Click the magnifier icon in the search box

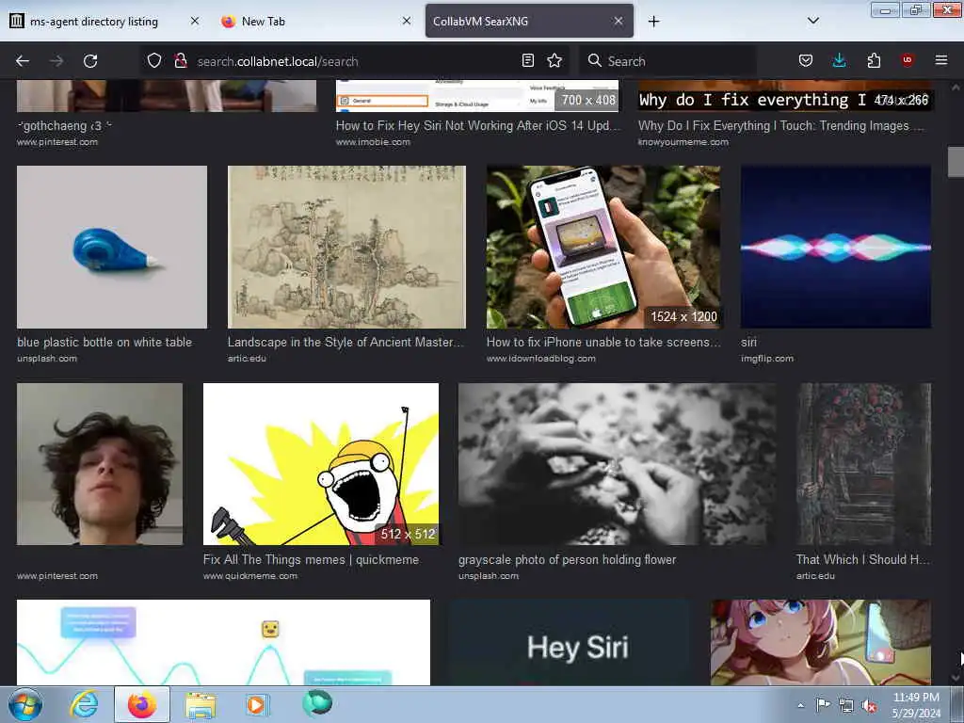[595, 60]
